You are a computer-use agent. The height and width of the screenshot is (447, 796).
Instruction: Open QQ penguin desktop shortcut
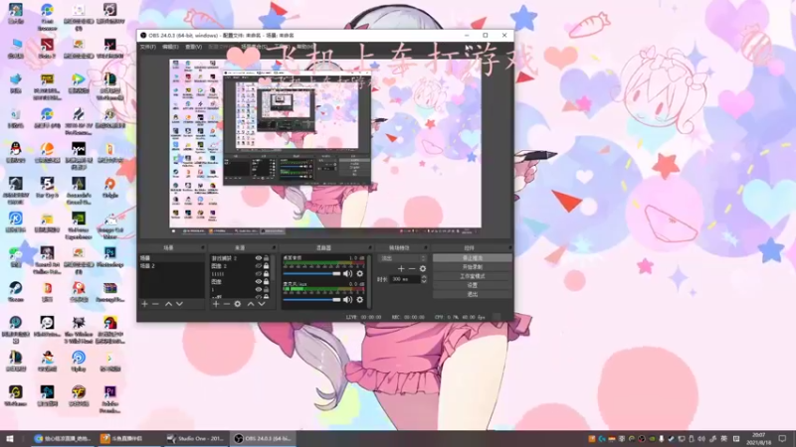(x=16, y=153)
